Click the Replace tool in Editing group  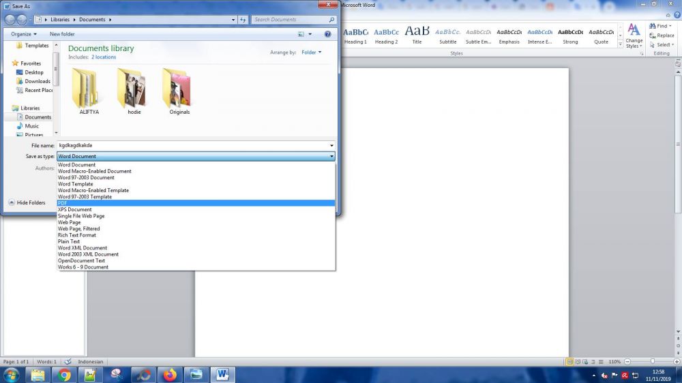[x=662, y=35]
